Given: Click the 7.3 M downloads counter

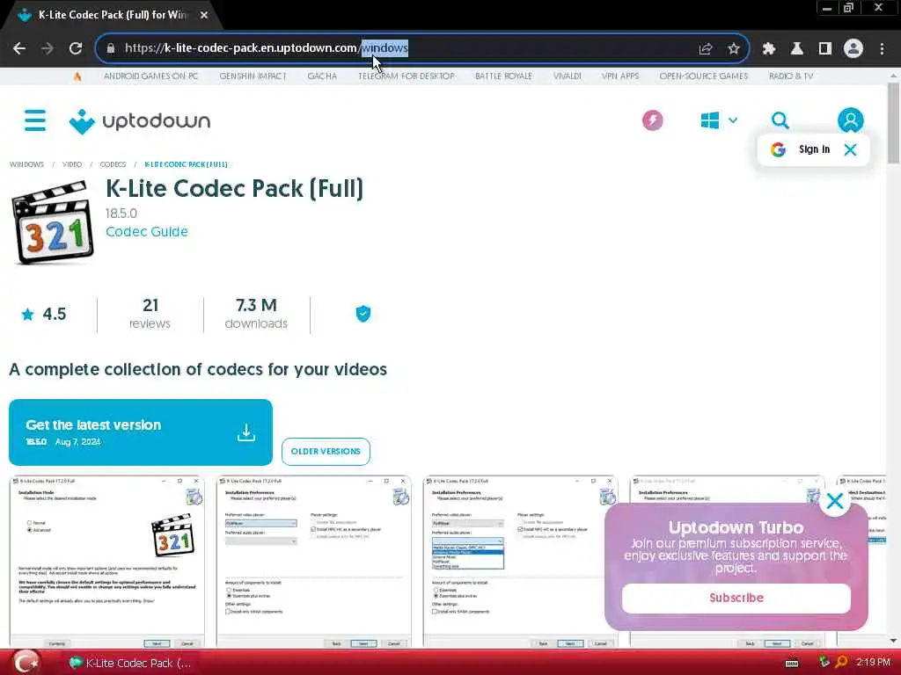Looking at the screenshot, I should (256, 314).
